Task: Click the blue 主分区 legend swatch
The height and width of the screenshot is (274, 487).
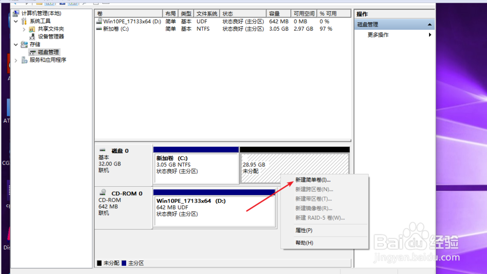Action: 124,263
